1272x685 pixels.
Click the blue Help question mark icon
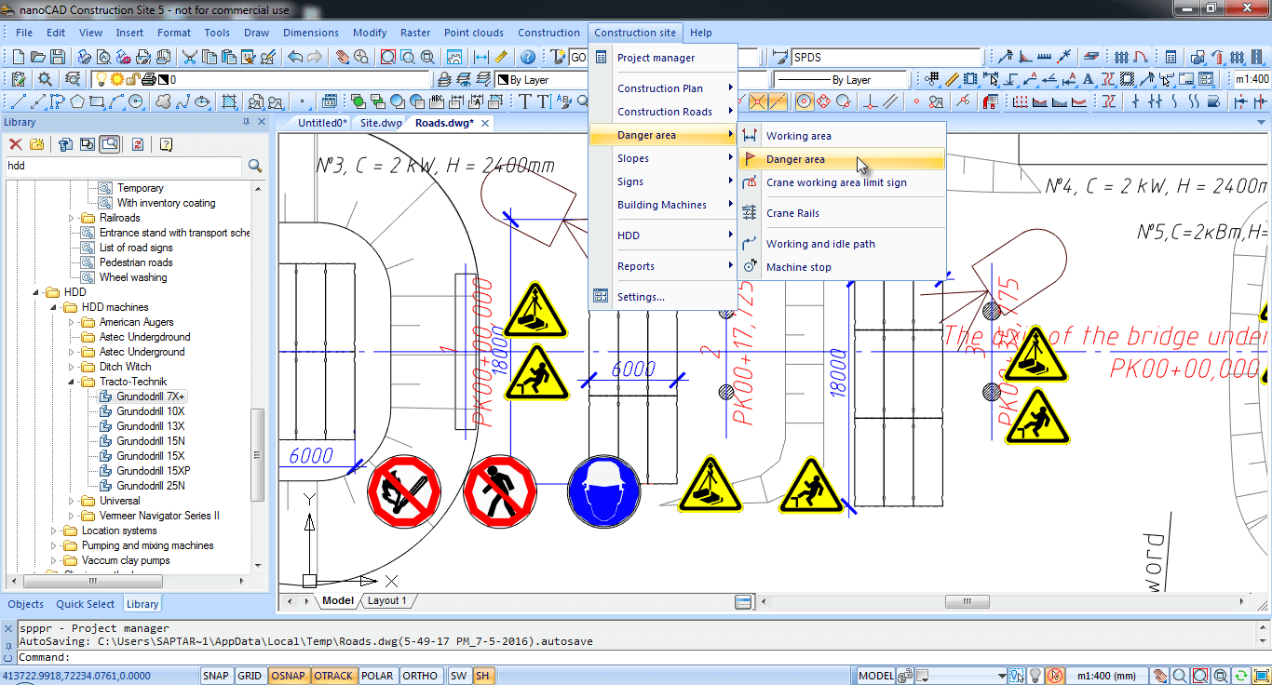528,57
